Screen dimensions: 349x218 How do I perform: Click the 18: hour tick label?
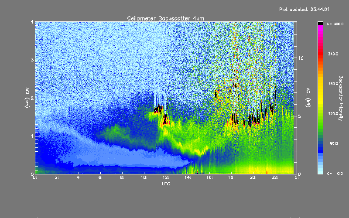pos(231,177)
